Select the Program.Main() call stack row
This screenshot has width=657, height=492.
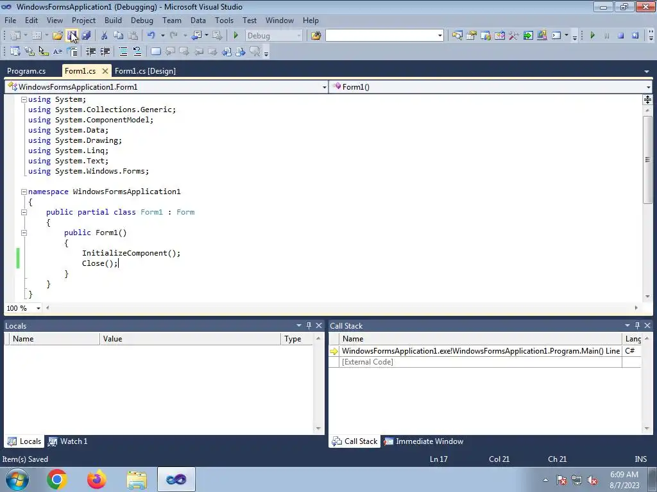click(x=485, y=351)
